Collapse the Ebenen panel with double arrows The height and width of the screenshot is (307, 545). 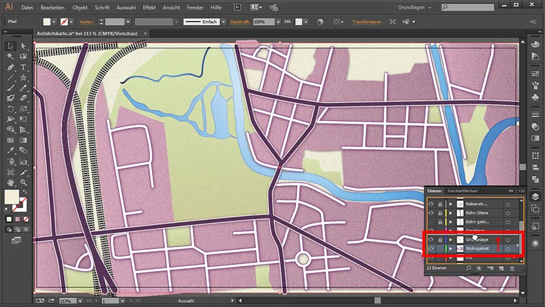pos(511,191)
